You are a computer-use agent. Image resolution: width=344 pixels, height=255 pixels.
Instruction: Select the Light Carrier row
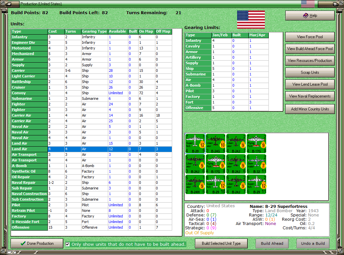tap(91, 76)
